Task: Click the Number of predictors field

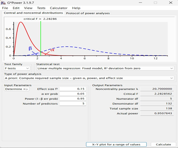Action: click(73, 104)
